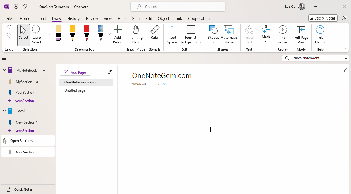The image size is (351, 194).
Task: Open the Cooperation tab
Action: (x=199, y=18)
